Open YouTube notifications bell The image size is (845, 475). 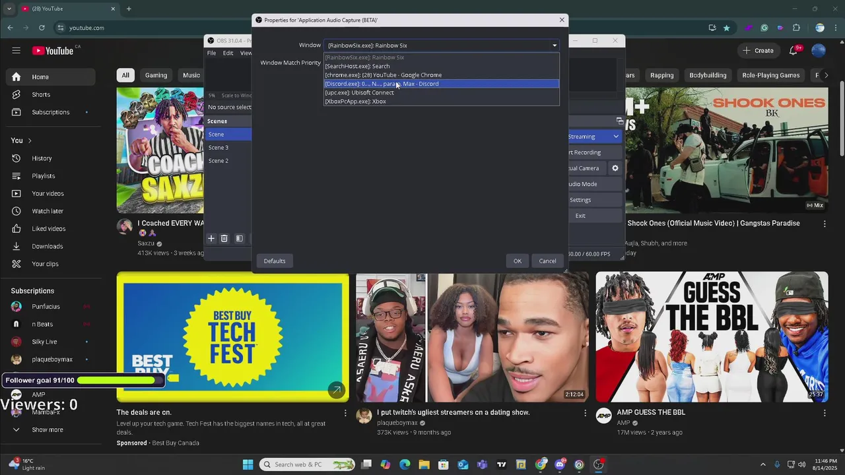pos(794,51)
